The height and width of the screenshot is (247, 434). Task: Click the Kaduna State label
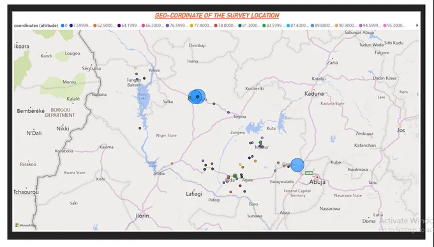tap(333, 103)
